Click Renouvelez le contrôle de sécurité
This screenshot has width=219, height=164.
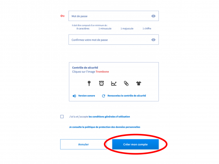127,95
